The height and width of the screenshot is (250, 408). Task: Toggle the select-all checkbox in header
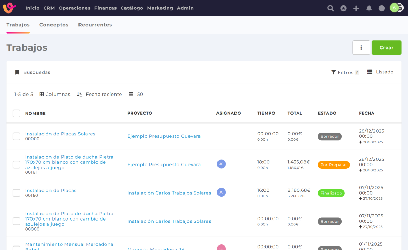pos(17,113)
